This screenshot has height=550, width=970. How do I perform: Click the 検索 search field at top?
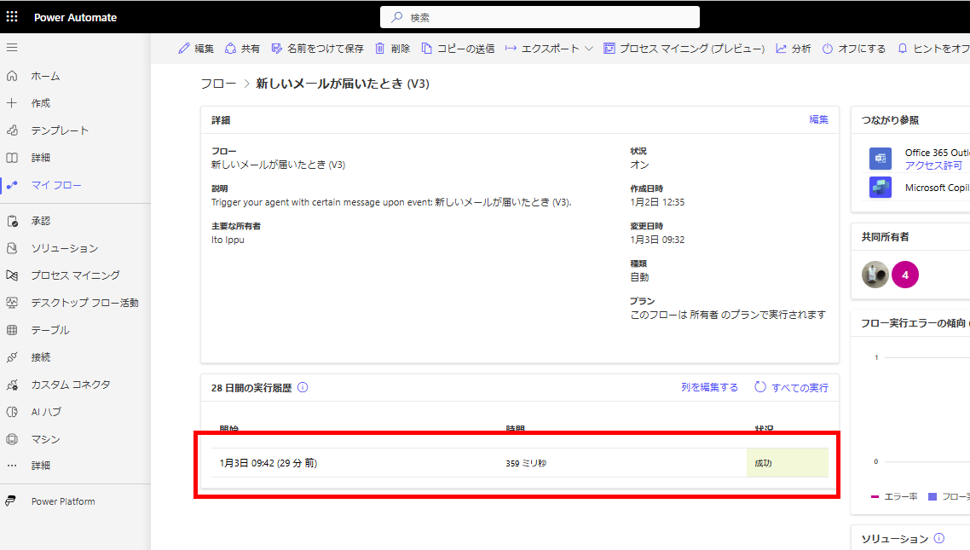(x=540, y=16)
